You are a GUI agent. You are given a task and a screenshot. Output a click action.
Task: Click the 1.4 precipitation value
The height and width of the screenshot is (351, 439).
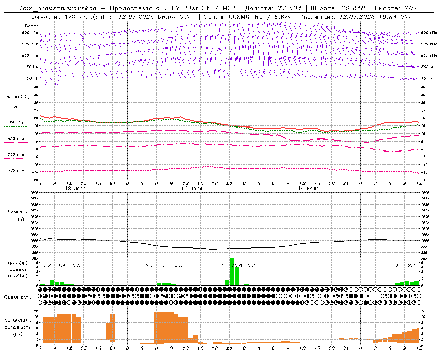click(62, 265)
